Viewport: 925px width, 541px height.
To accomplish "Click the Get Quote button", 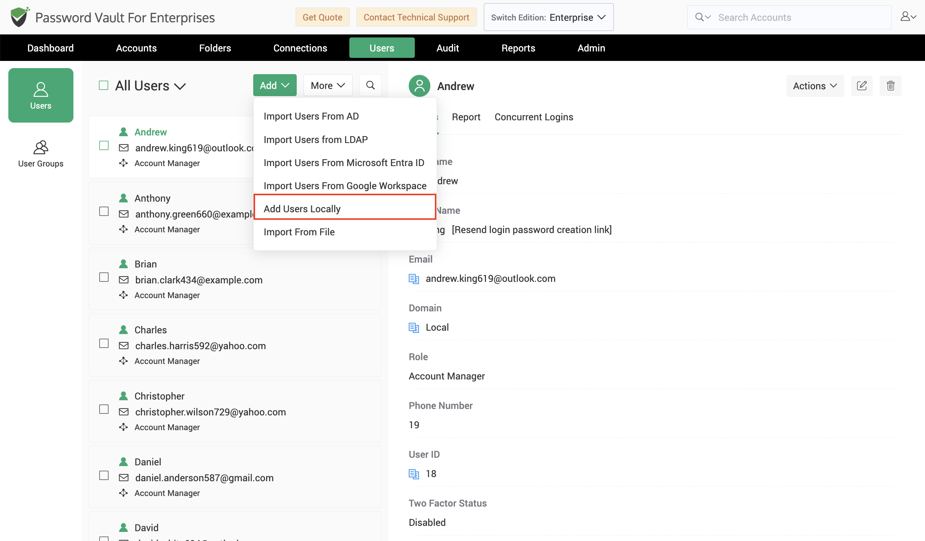I will coord(322,17).
